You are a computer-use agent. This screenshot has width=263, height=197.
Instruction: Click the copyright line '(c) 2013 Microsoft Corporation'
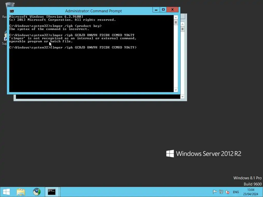62,20
